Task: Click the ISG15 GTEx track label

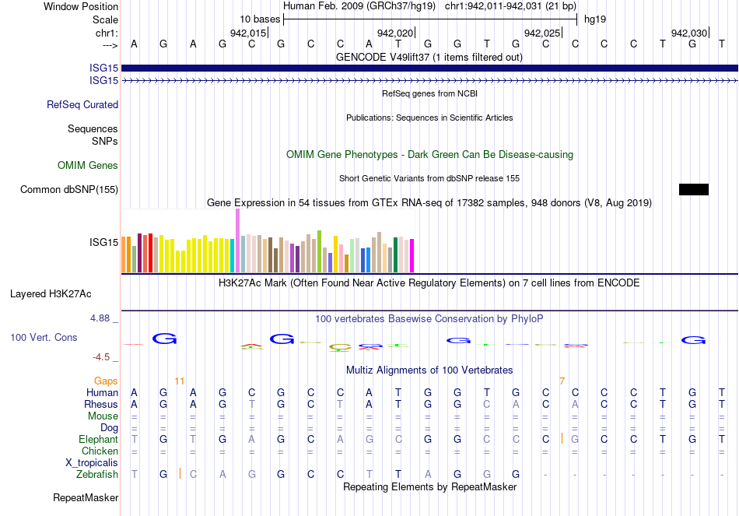Action: tap(103, 243)
